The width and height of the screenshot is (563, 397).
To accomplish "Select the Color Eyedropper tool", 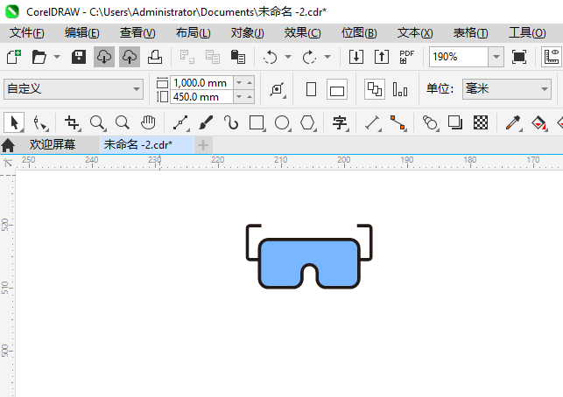I will click(513, 122).
